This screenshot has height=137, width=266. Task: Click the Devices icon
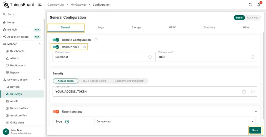(7, 87)
